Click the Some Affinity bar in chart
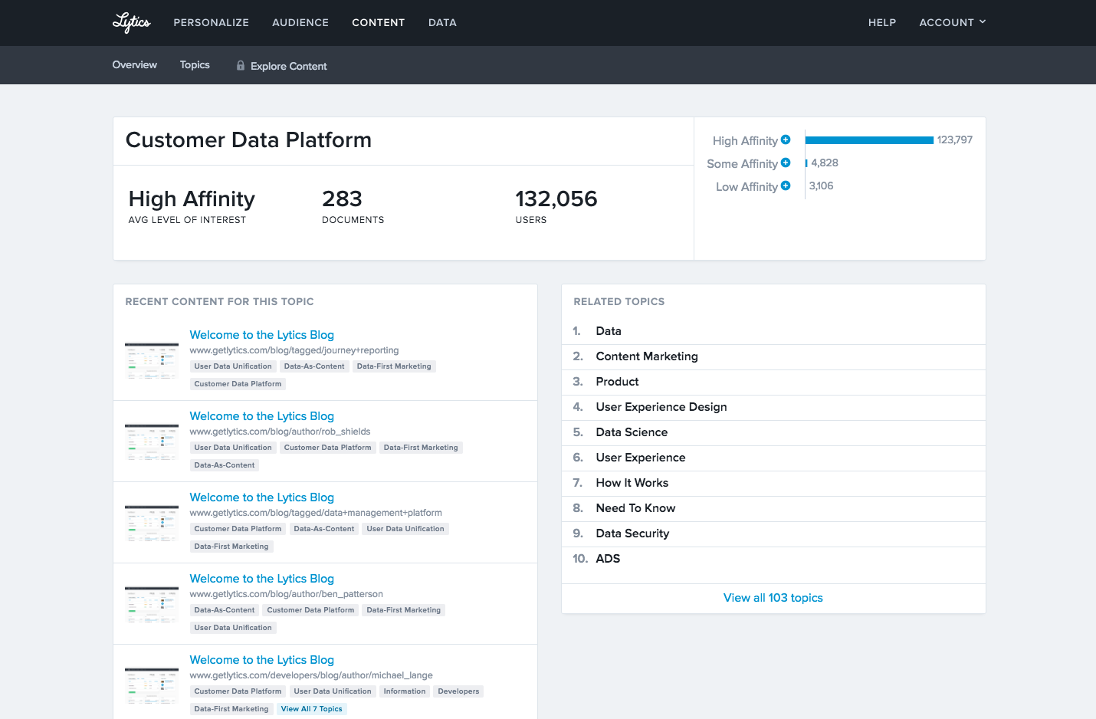 coord(806,163)
